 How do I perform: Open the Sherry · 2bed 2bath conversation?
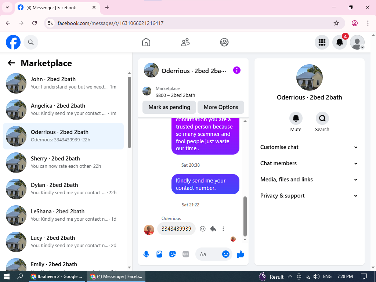coord(63,163)
